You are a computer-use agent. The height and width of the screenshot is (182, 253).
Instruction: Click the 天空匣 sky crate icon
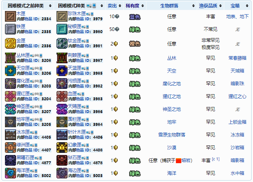tap(10, 71)
